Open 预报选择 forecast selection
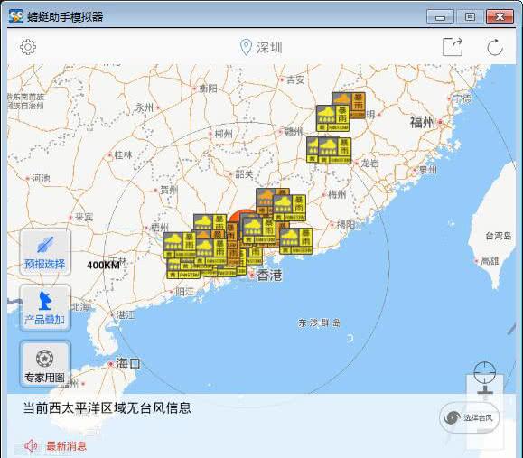The image size is (523, 458). pyautogui.click(x=45, y=252)
